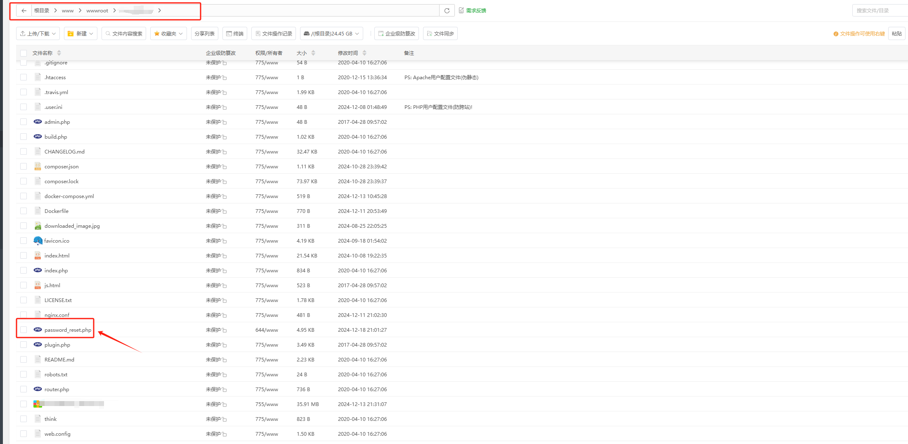The height and width of the screenshot is (444, 908).
Task: Click the admin.php PHP file icon
Action: pyautogui.click(x=38, y=122)
